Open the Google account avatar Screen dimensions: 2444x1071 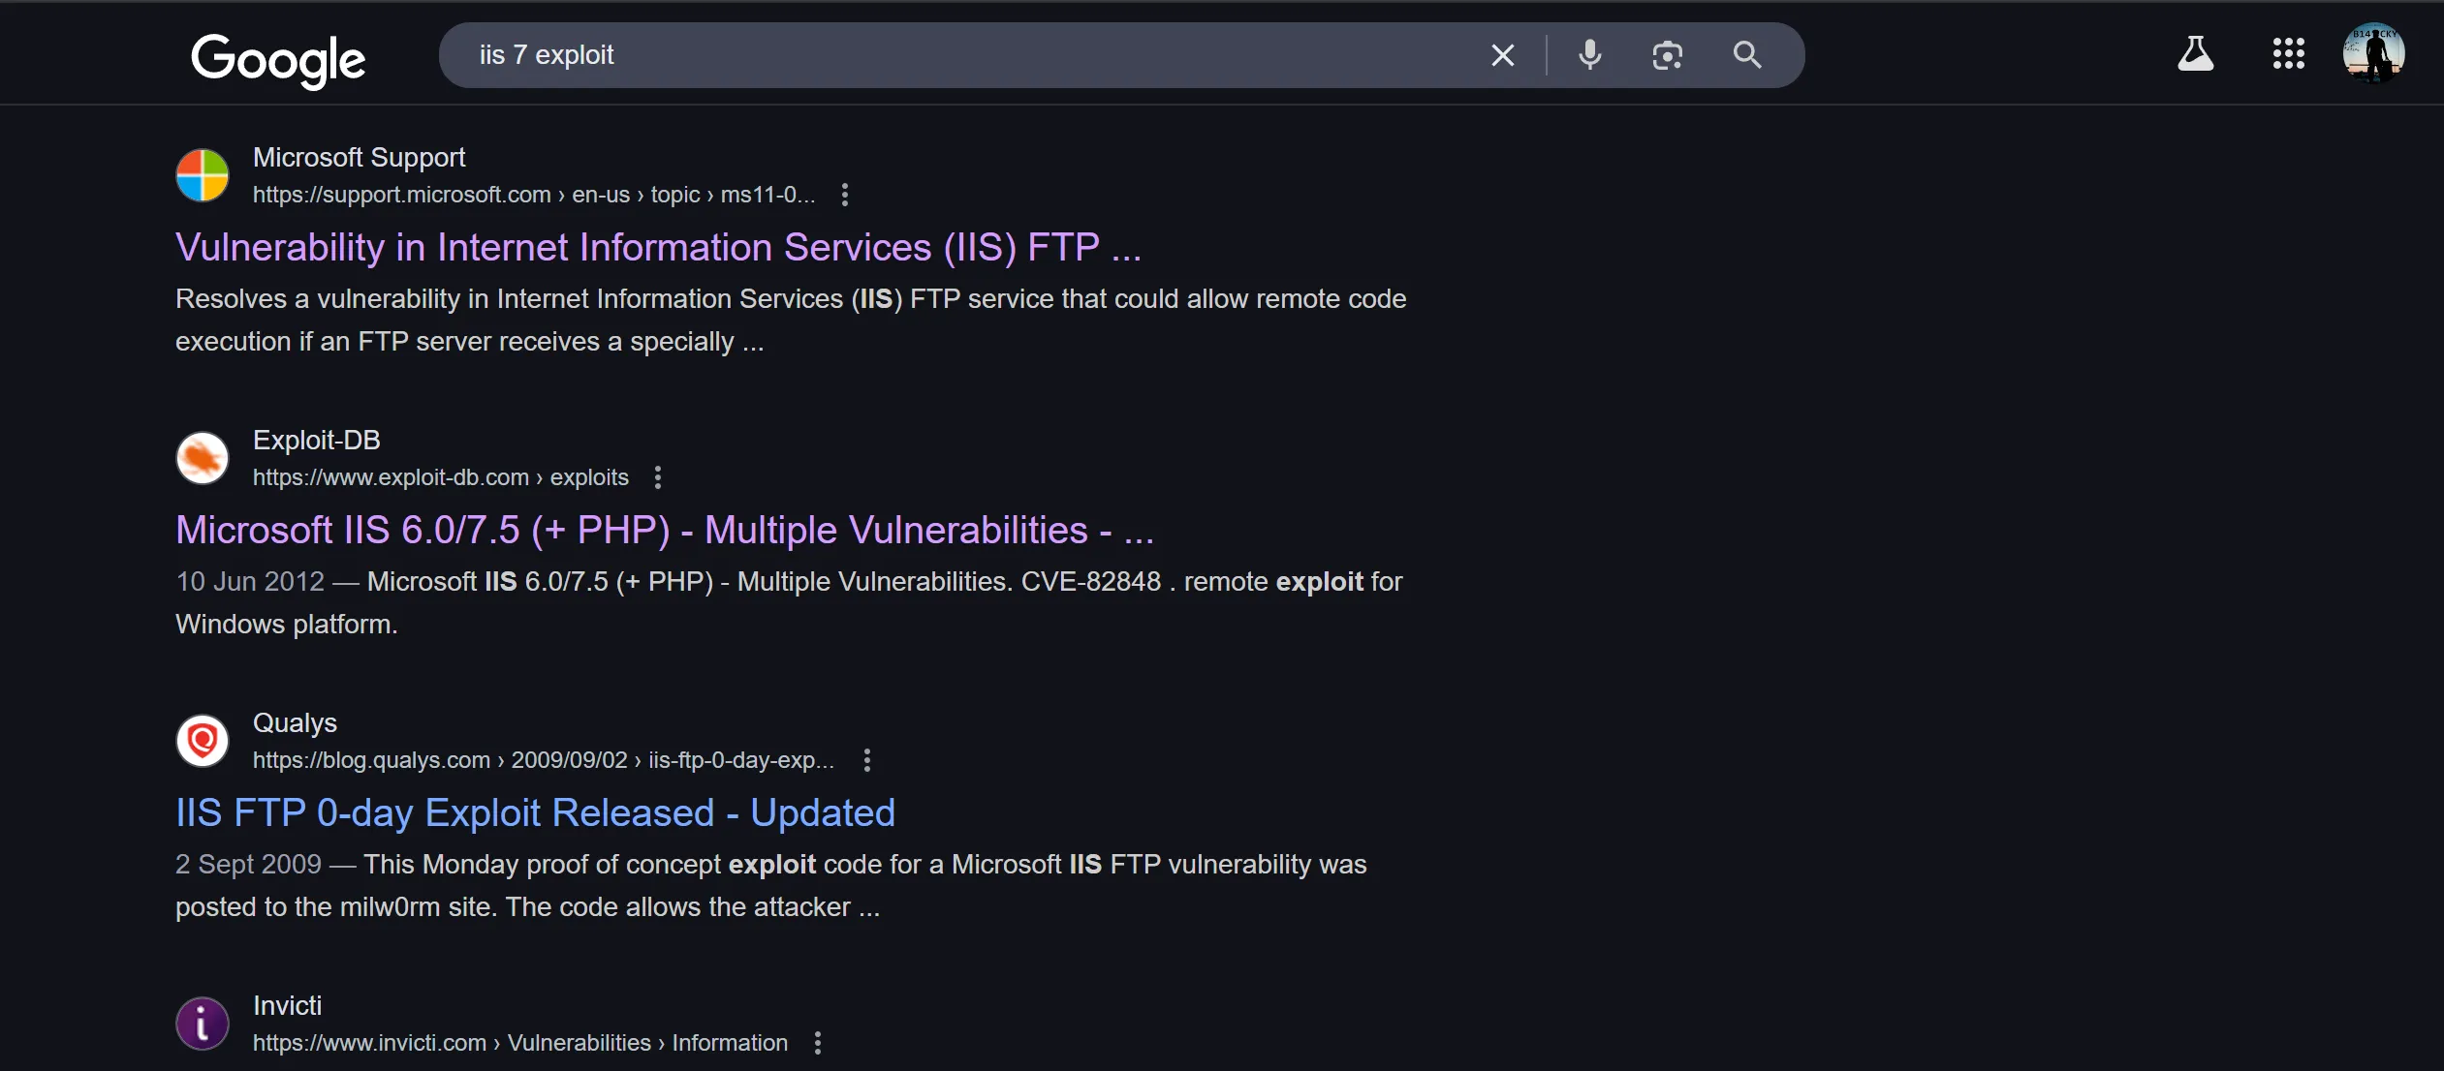pos(2372,53)
